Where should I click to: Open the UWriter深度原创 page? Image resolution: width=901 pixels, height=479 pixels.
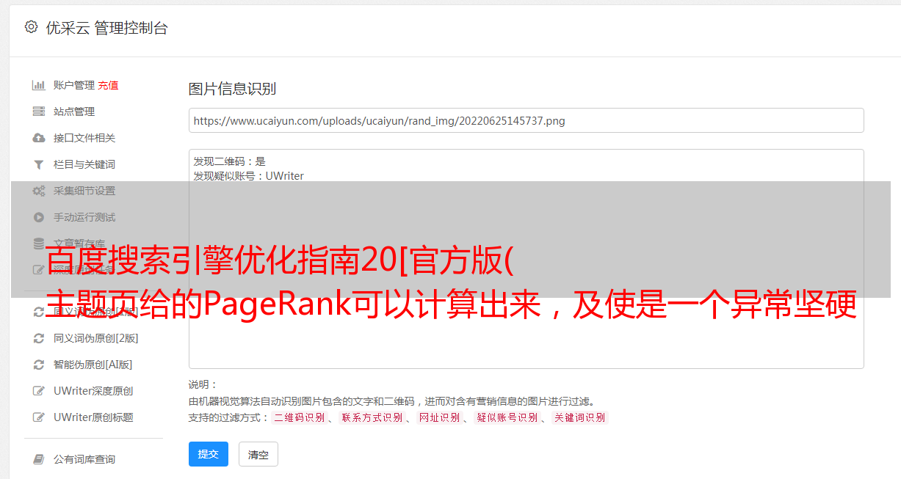pyautogui.click(x=93, y=391)
